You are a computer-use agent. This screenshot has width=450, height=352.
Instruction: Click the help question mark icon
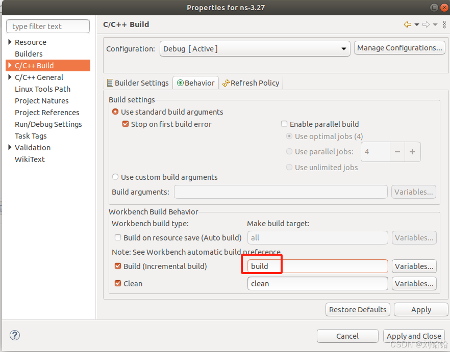pyautogui.click(x=14, y=335)
